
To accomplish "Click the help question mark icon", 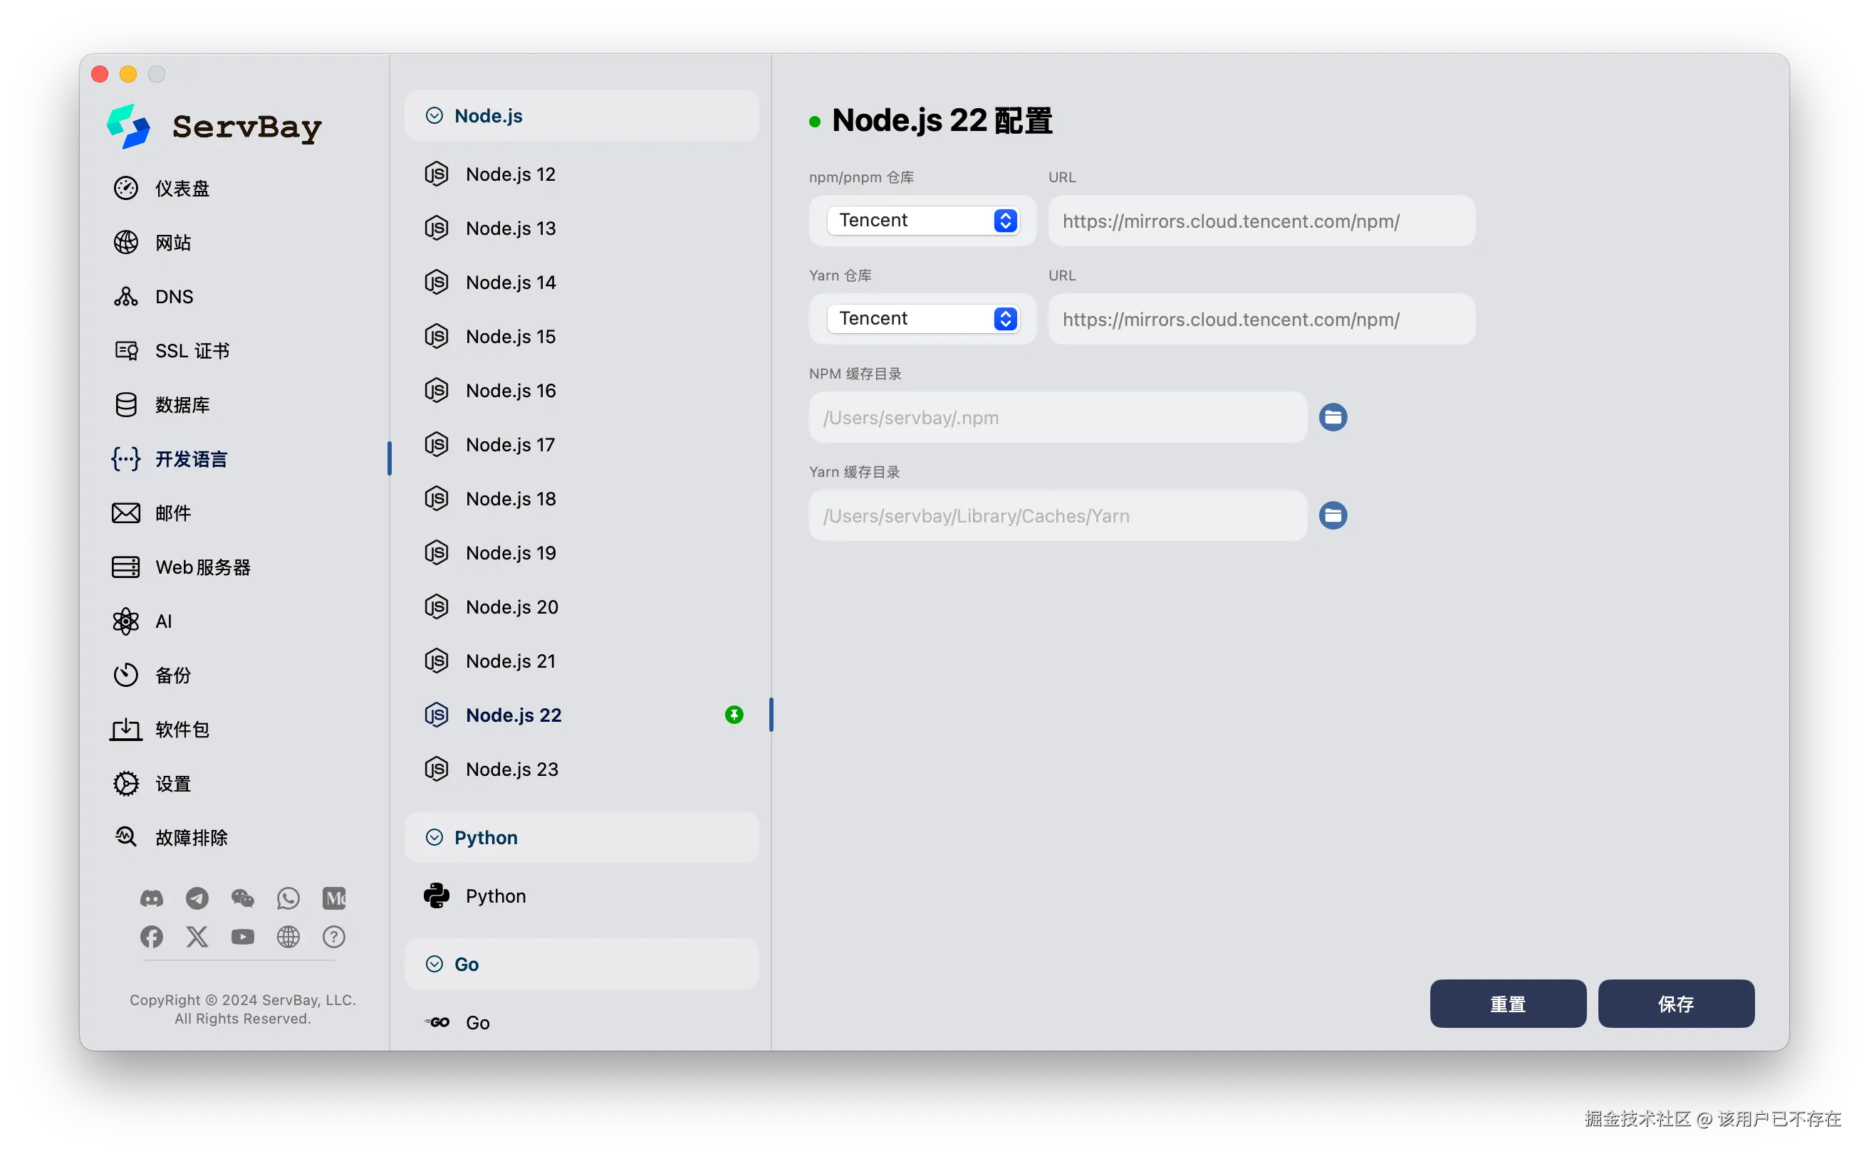I will (333, 937).
